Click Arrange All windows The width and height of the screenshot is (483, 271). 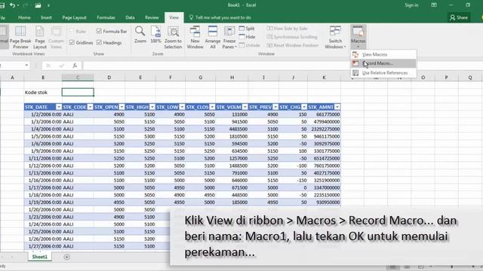pos(213,38)
